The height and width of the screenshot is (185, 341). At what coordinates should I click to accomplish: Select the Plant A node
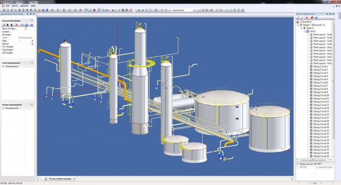pos(310,28)
